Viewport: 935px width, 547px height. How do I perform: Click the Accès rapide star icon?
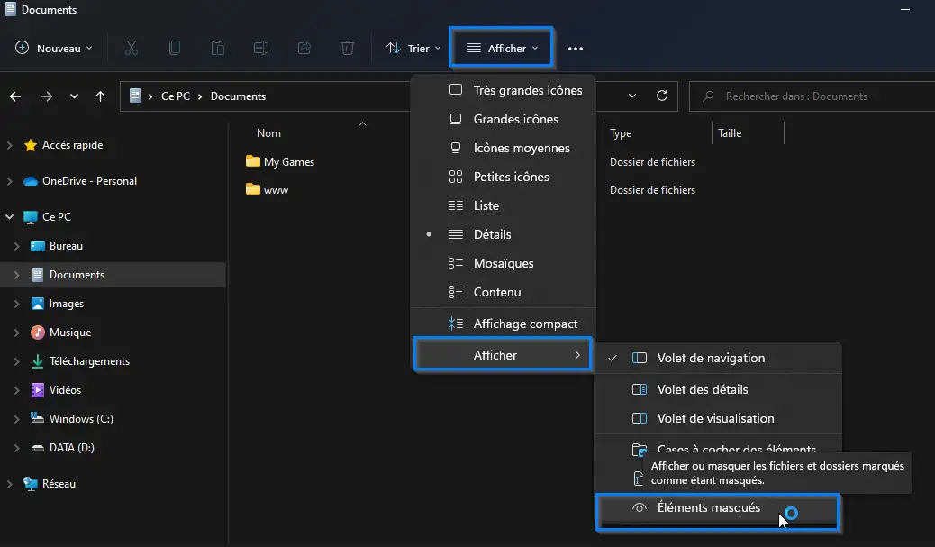tap(31, 145)
